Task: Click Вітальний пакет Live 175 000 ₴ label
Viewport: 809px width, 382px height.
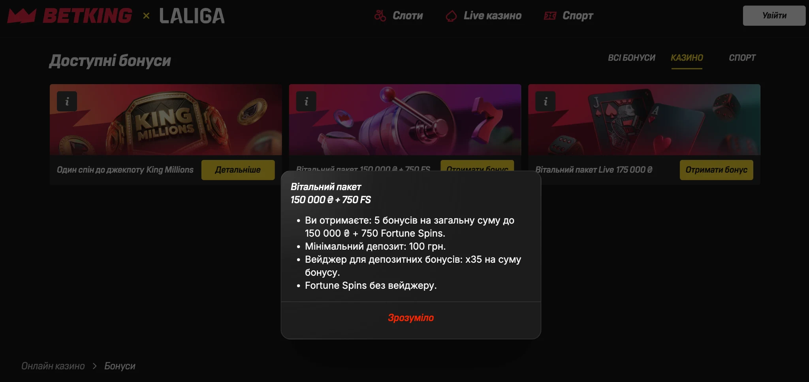Action: pyautogui.click(x=594, y=170)
